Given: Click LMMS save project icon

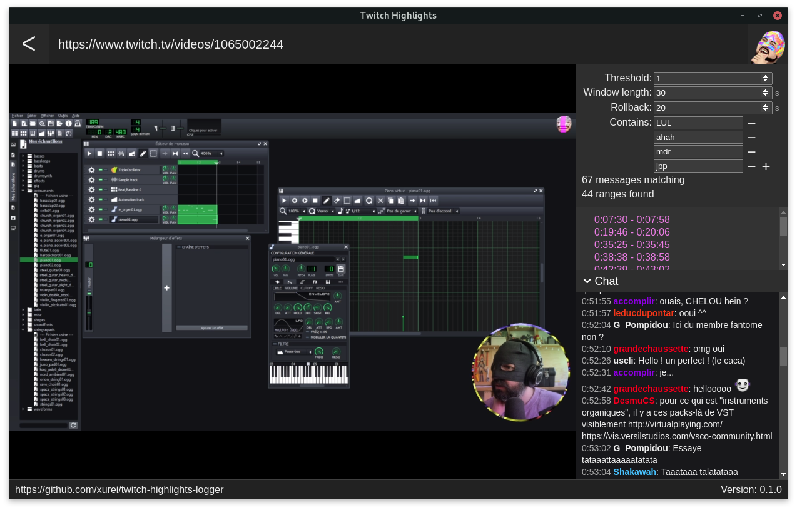Looking at the screenshot, I should click(51, 123).
